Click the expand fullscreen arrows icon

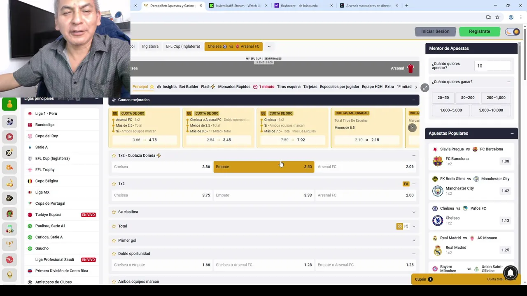(x=424, y=88)
